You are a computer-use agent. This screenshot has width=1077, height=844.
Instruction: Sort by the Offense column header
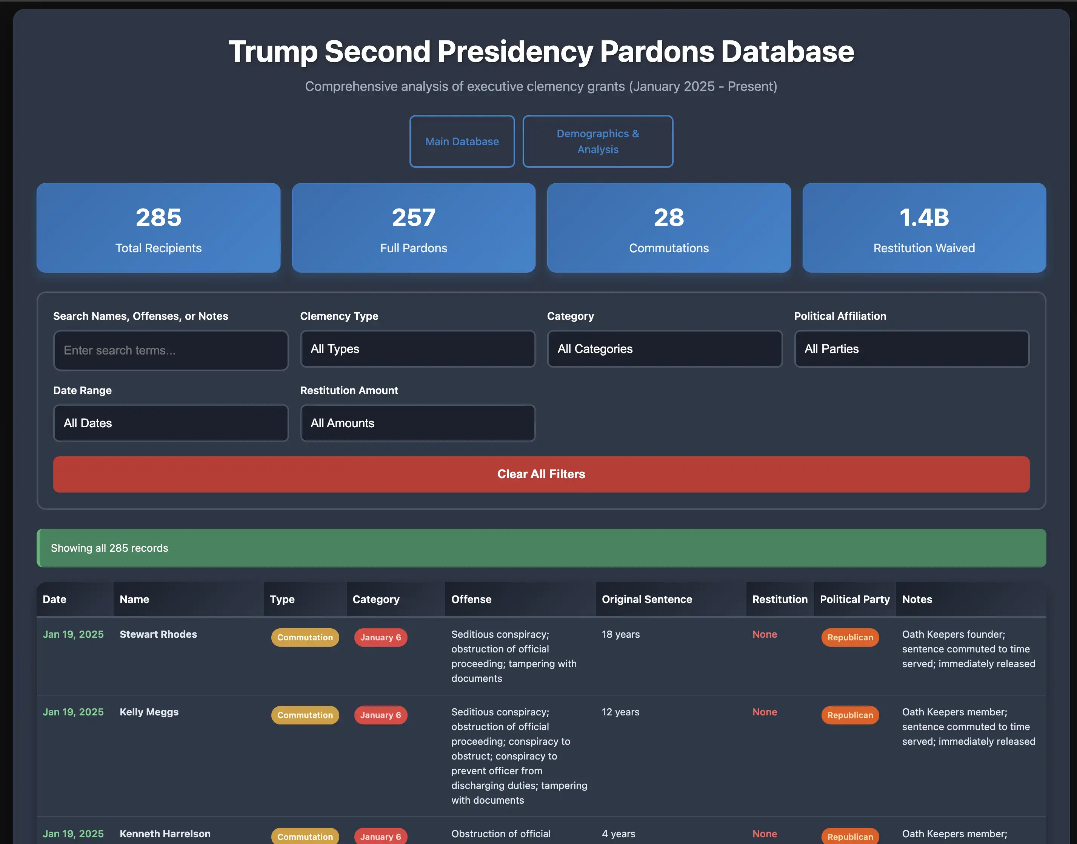coord(520,599)
